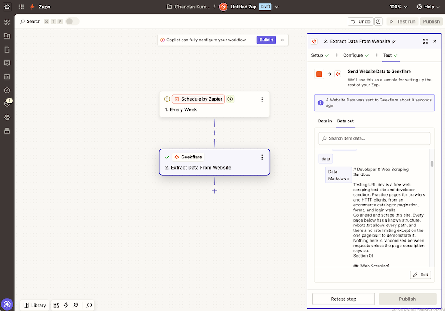Launch the purple Copilot circle icon
The image size is (445, 311).
(7, 304)
